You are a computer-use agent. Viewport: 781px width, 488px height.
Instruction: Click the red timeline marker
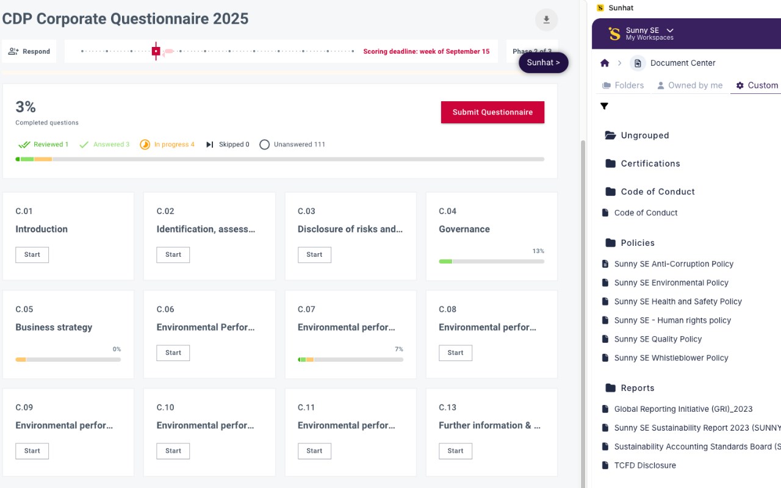point(156,51)
